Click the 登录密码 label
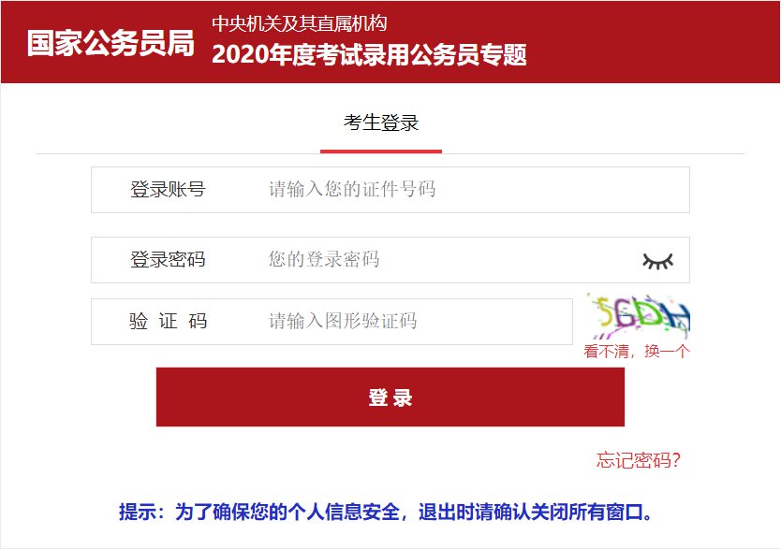781x549 pixels. [x=168, y=259]
